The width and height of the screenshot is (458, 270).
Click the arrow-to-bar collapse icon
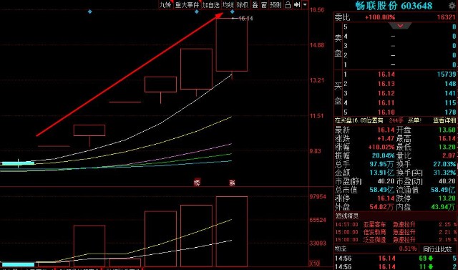297,5
